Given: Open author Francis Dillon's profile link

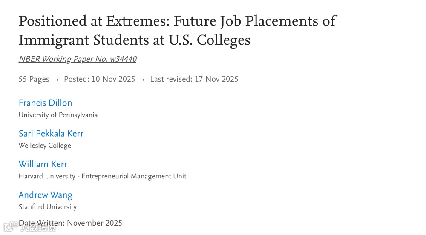Looking at the screenshot, I should 46,103.
